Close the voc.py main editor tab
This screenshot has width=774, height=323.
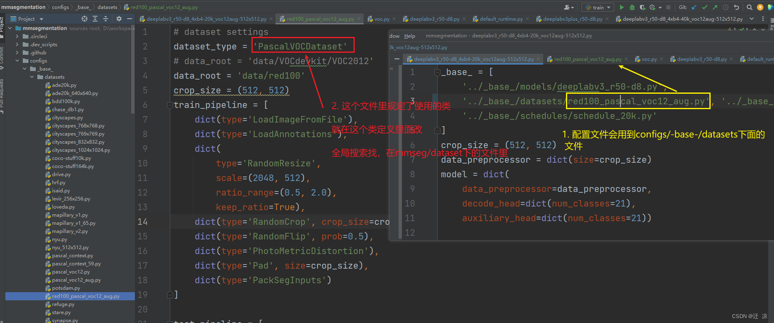[x=394, y=19]
